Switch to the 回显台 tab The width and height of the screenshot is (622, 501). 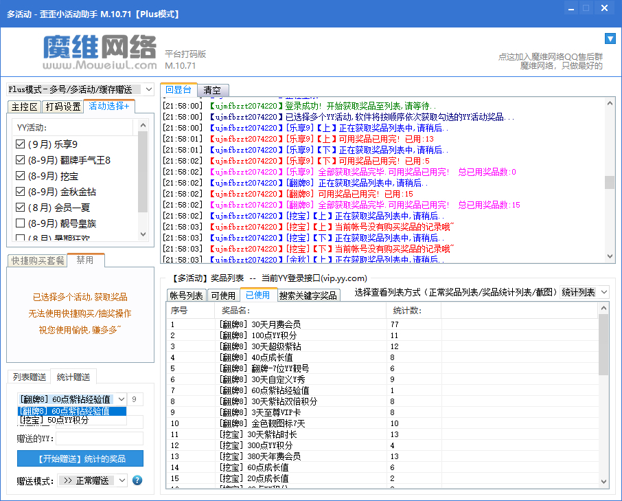coord(178,90)
